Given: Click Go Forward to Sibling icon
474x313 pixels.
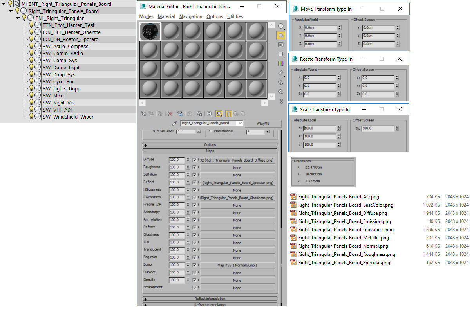Looking at the screenshot, I should point(243,113).
